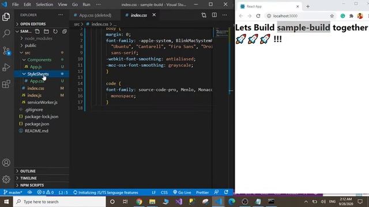
Task: Click the git branch master indicator
Action: coord(13,193)
